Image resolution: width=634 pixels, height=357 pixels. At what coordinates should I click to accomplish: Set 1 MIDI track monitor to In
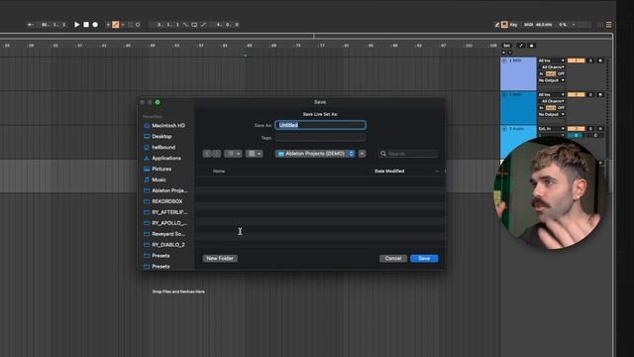(541, 73)
